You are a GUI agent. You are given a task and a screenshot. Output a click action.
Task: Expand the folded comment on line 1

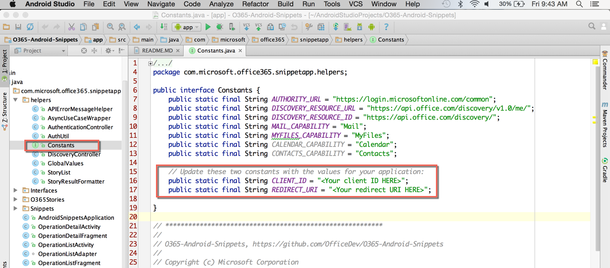point(150,63)
